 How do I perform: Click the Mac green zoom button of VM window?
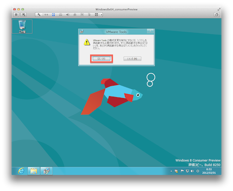(x=23, y=9)
